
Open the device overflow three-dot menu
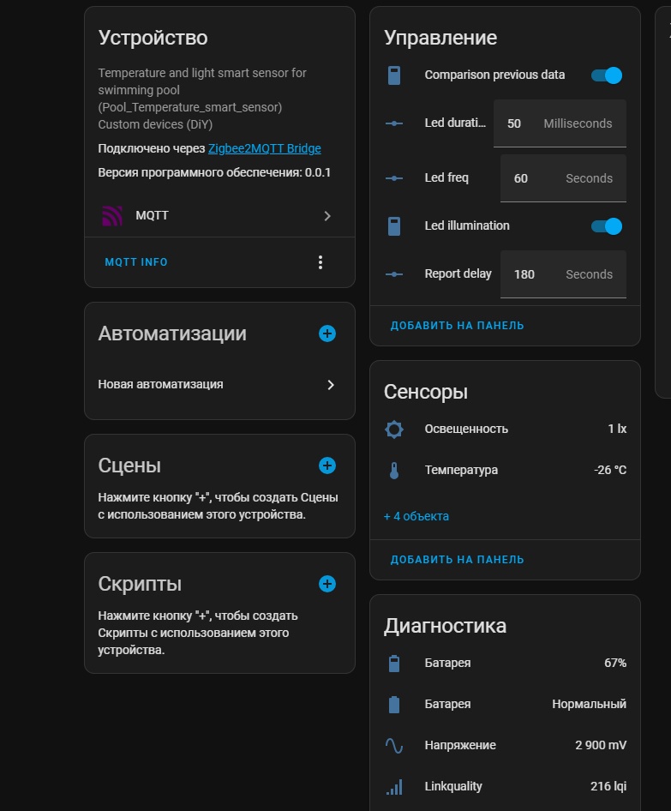pyautogui.click(x=321, y=261)
